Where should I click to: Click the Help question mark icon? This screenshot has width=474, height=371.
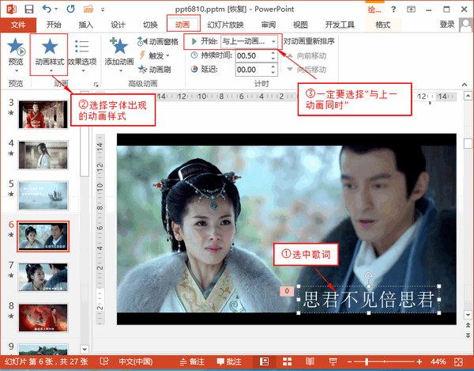coord(393,9)
